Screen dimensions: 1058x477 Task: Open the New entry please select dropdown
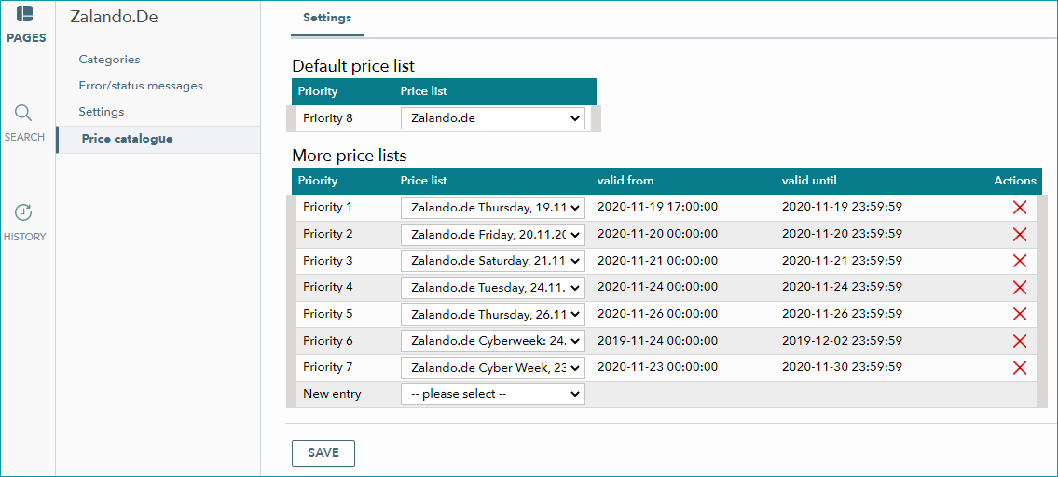pyautogui.click(x=492, y=394)
